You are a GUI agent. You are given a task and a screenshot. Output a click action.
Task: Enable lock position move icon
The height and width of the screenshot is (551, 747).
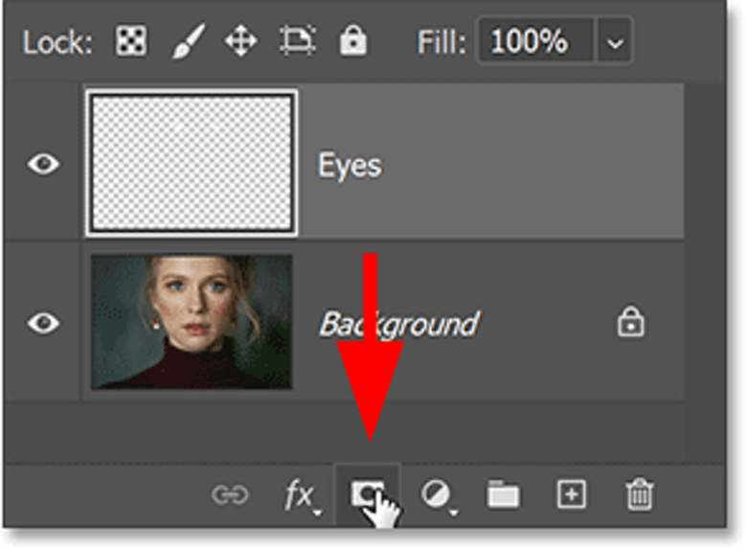pos(241,41)
